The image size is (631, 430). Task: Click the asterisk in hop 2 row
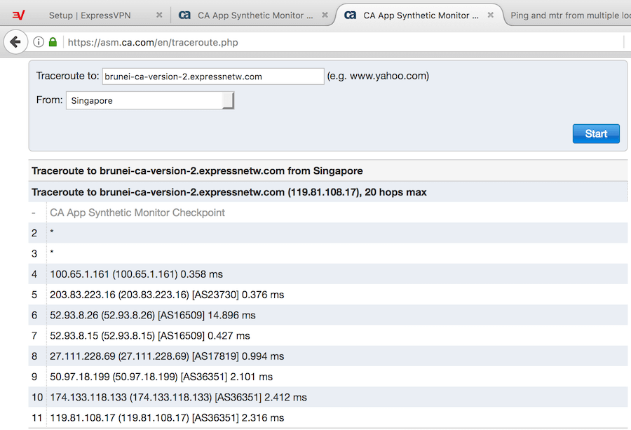point(52,231)
